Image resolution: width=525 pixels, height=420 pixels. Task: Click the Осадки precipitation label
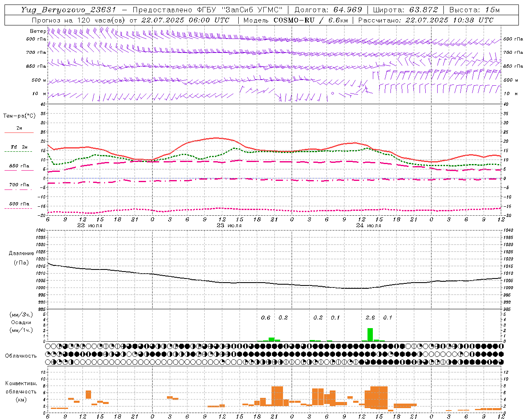tap(21, 322)
